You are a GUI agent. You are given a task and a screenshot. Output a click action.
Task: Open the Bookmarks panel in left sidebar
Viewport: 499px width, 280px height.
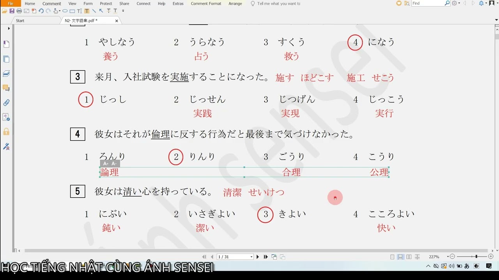(x=6, y=44)
